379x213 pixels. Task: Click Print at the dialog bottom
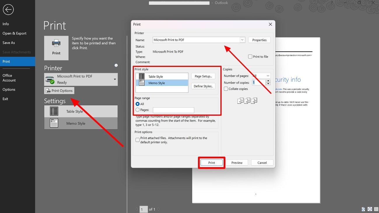[212, 163]
